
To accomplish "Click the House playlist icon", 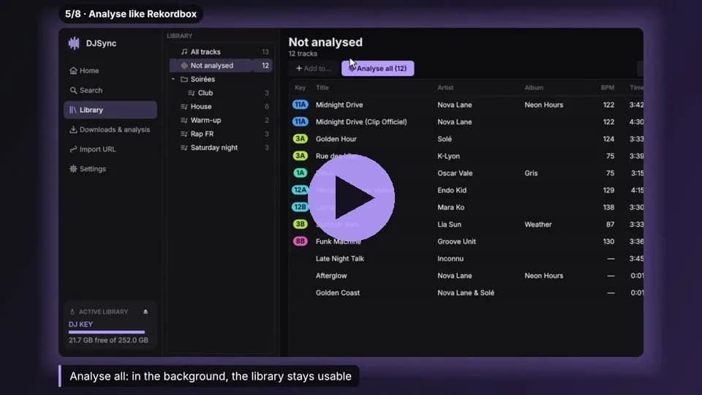I will pyautogui.click(x=184, y=107).
